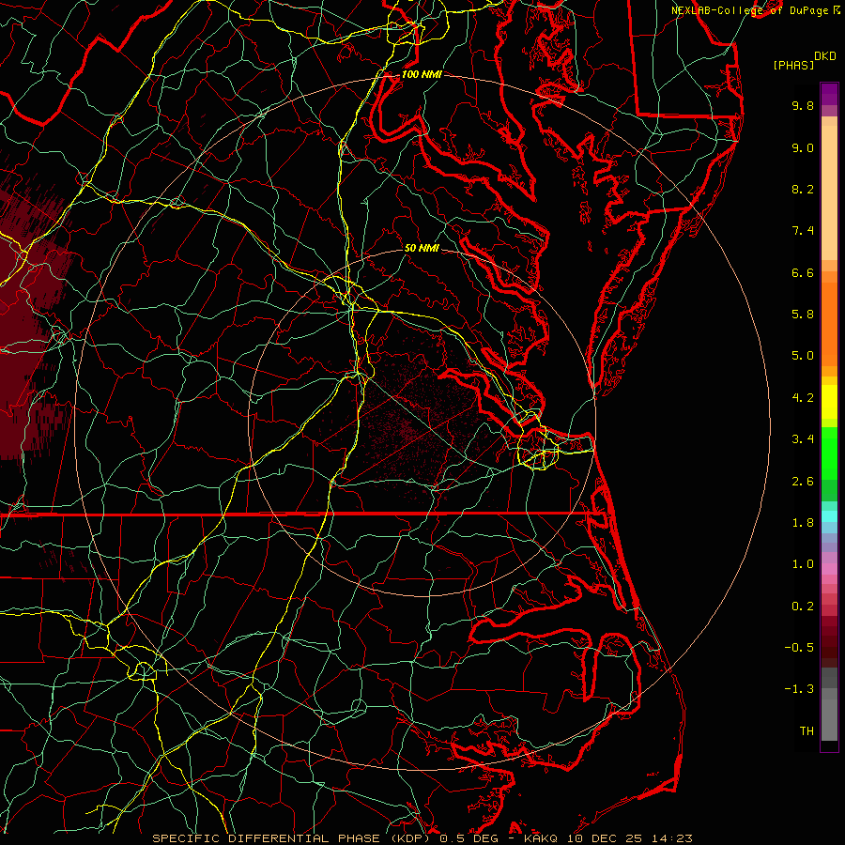The width and height of the screenshot is (845, 845).
Task: Click the KAKQ station identifier
Action: 540,838
